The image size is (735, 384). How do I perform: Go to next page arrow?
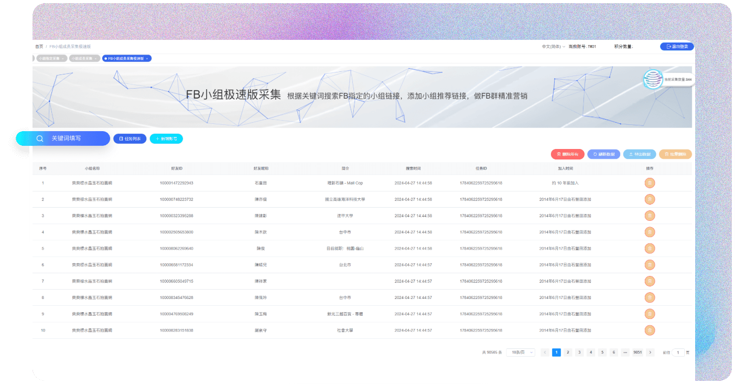coord(650,353)
